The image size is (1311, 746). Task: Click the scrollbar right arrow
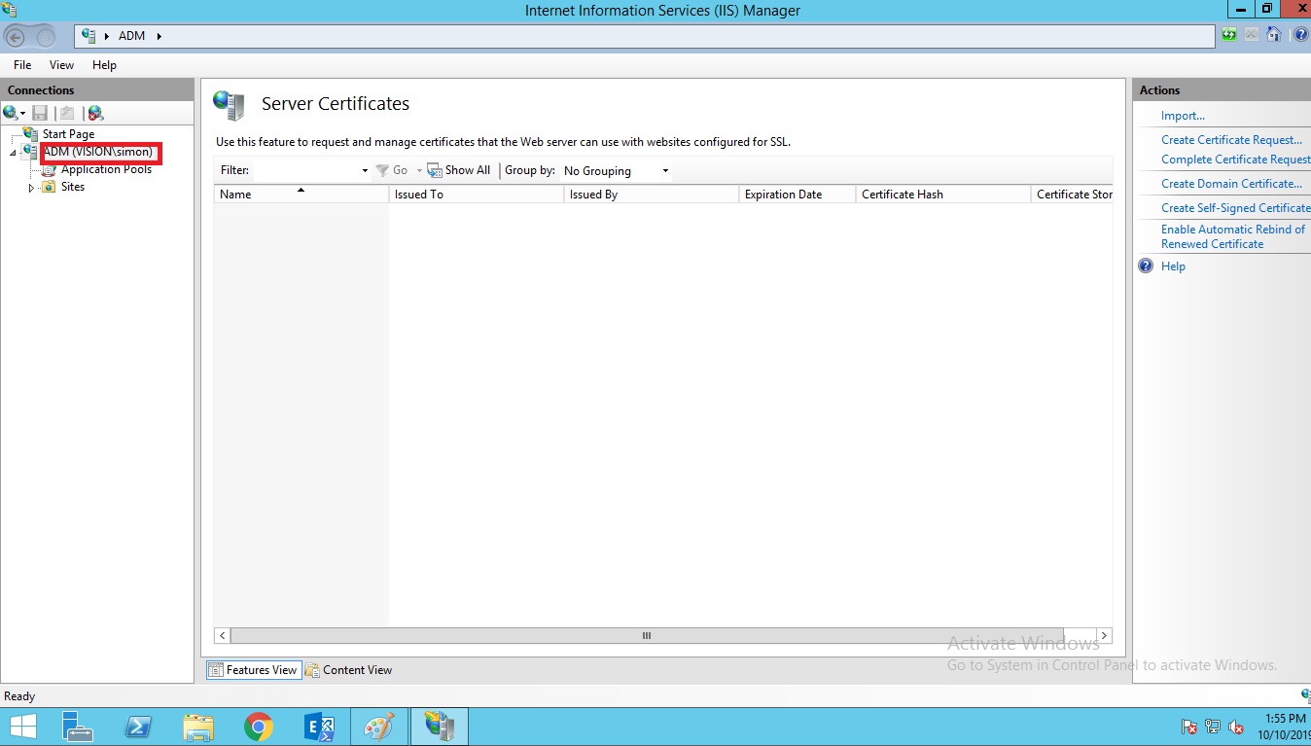[1104, 636]
